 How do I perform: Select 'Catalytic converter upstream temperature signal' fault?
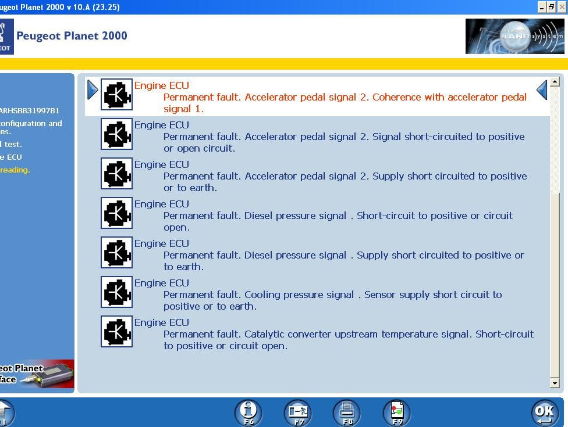coord(349,340)
